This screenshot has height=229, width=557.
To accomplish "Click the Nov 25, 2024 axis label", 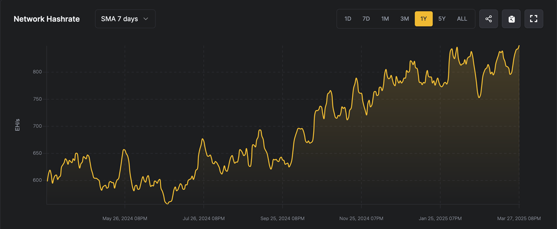I will pos(361,219).
